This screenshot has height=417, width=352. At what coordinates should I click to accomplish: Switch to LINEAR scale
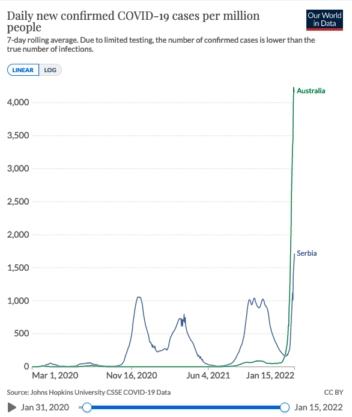[x=23, y=70]
